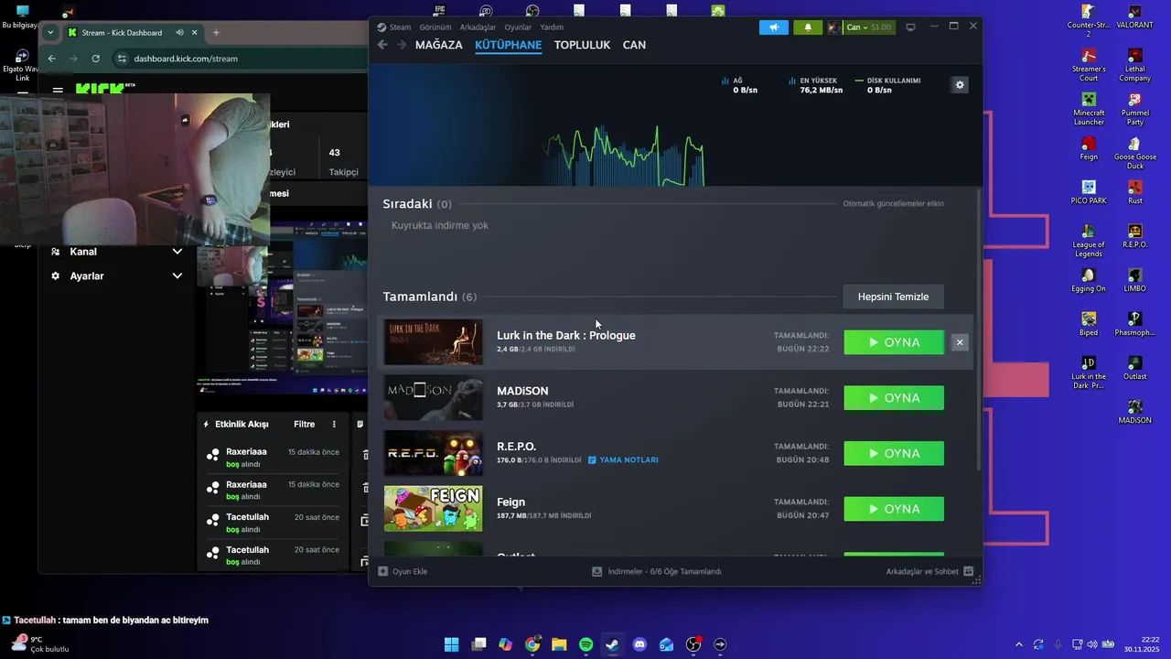
Task: Play Lurk in the Dark : Prologue
Action: 894,342
